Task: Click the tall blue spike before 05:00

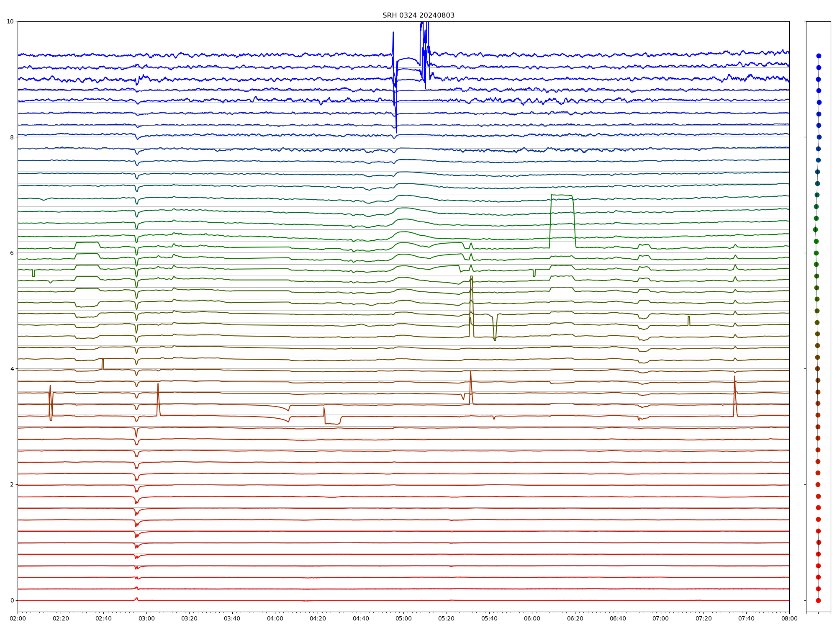Action: pos(393,38)
